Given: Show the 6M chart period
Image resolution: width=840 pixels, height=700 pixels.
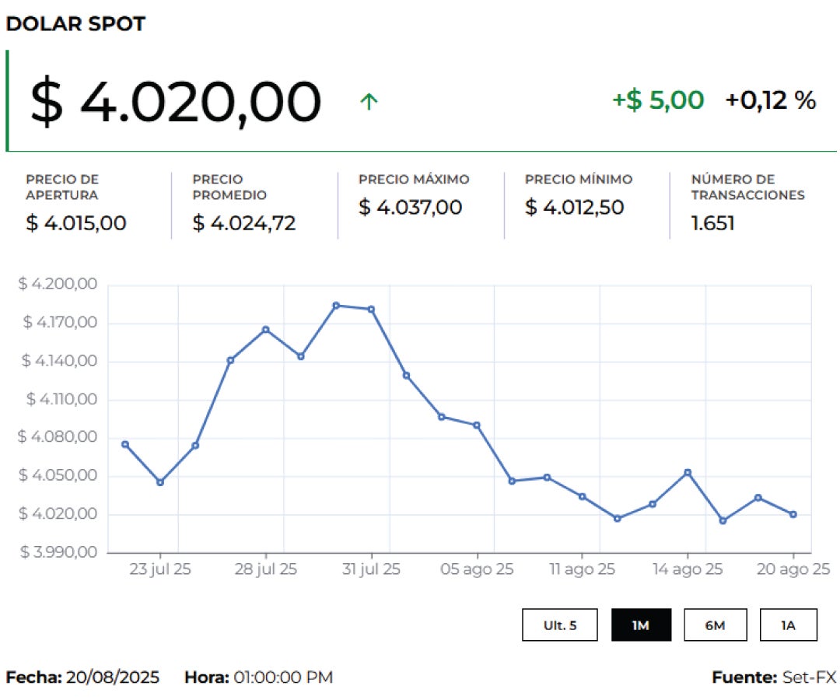Looking at the screenshot, I should [715, 625].
